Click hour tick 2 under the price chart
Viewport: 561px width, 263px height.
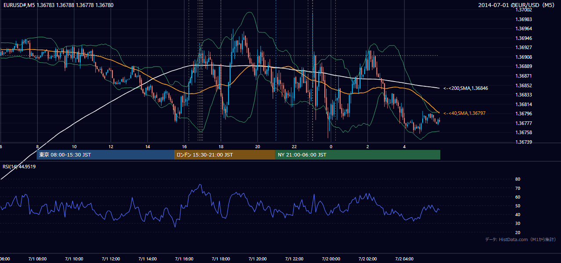368,146
